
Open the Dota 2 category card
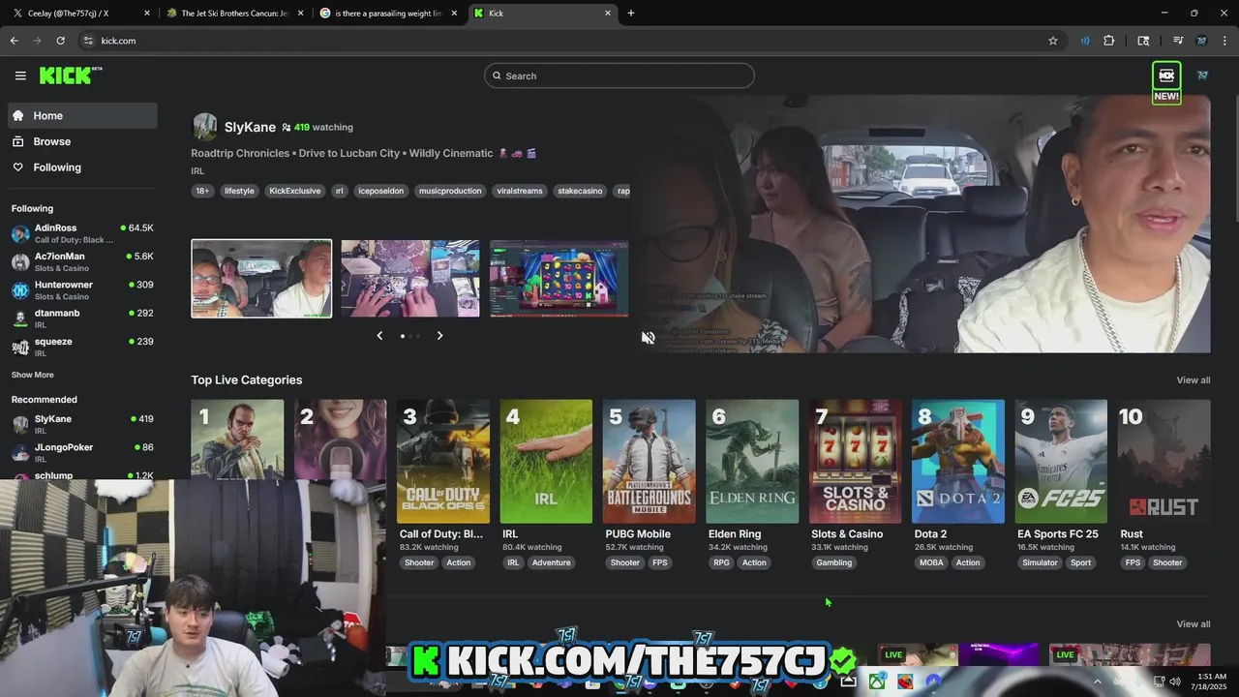pyautogui.click(x=958, y=462)
